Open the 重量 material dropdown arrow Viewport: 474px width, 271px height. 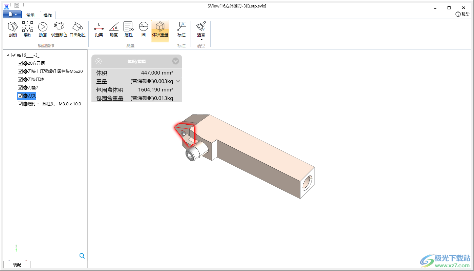178,81
